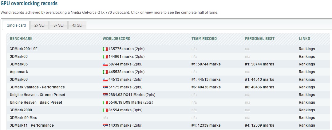Click the Serbia flag in the 3DMark11 Performance row
This screenshot has width=332, height=130.
coord(105,125)
